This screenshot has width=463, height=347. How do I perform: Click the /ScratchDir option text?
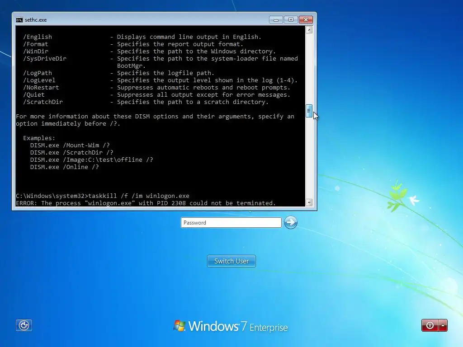coord(43,102)
